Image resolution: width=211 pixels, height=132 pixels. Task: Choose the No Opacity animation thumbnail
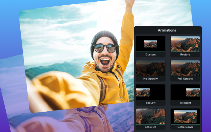click(x=150, y=68)
